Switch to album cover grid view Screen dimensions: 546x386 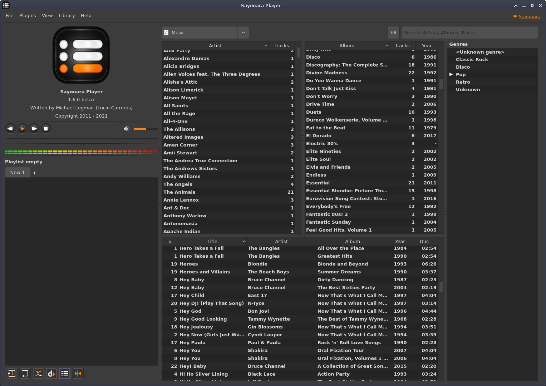coord(394,33)
